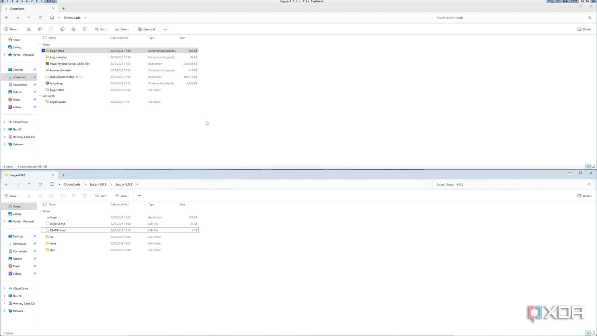Go back in the bug.n-9.0.2 window
This screenshot has width=597, height=336.
click(7, 184)
